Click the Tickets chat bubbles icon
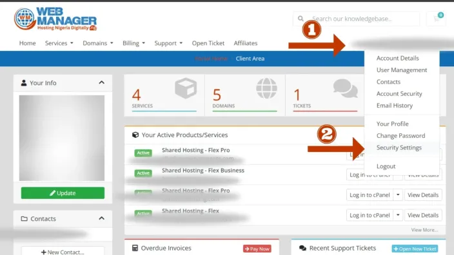The image size is (454, 255). click(x=346, y=88)
